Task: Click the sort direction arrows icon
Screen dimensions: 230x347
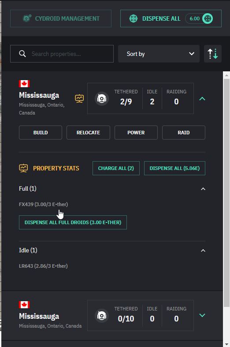Action: (212, 54)
